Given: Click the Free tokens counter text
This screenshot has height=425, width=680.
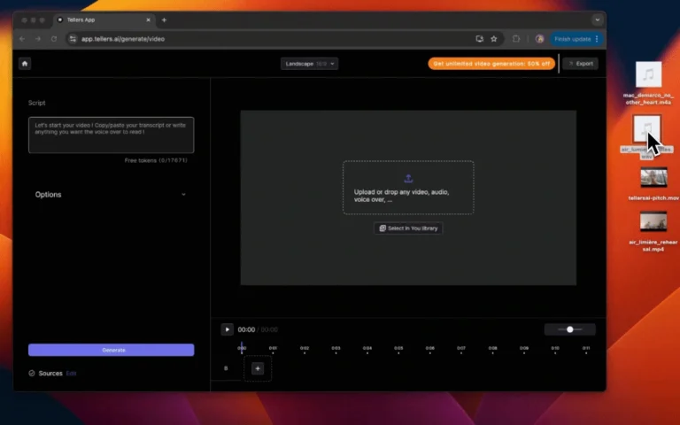Looking at the screenshot, I should 156,160.
